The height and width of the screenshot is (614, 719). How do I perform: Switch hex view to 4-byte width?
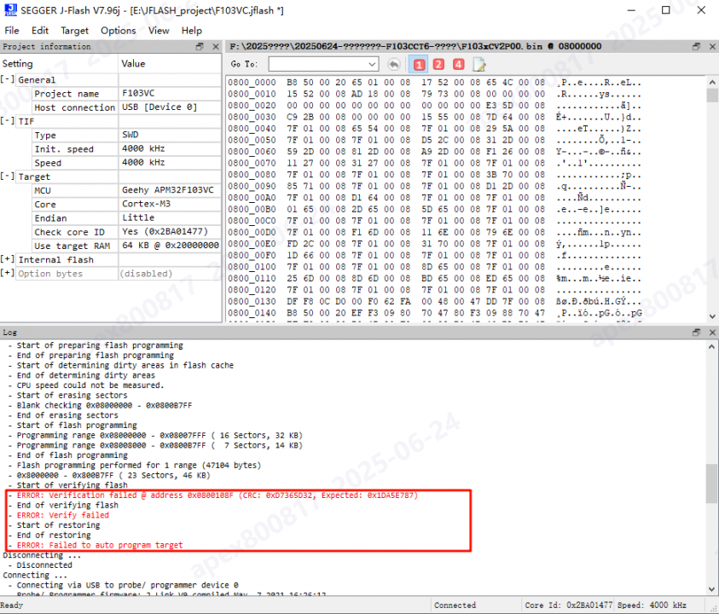point(459,64)
